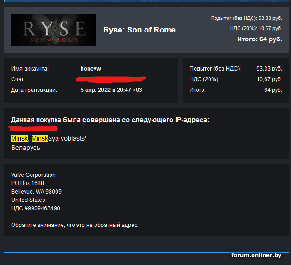The image size is (291, 265).
Task: Click the summary value 64 руб.
Action: click(x=273, y=90)
